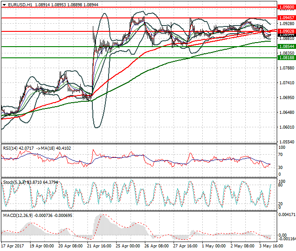
Task: Click the 2 May 08:00 time label
Action: coord(243,246)
